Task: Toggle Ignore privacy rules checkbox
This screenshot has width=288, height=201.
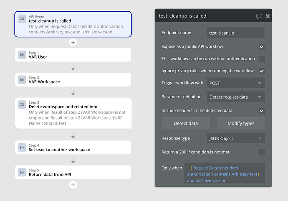Action: point(262,71)
